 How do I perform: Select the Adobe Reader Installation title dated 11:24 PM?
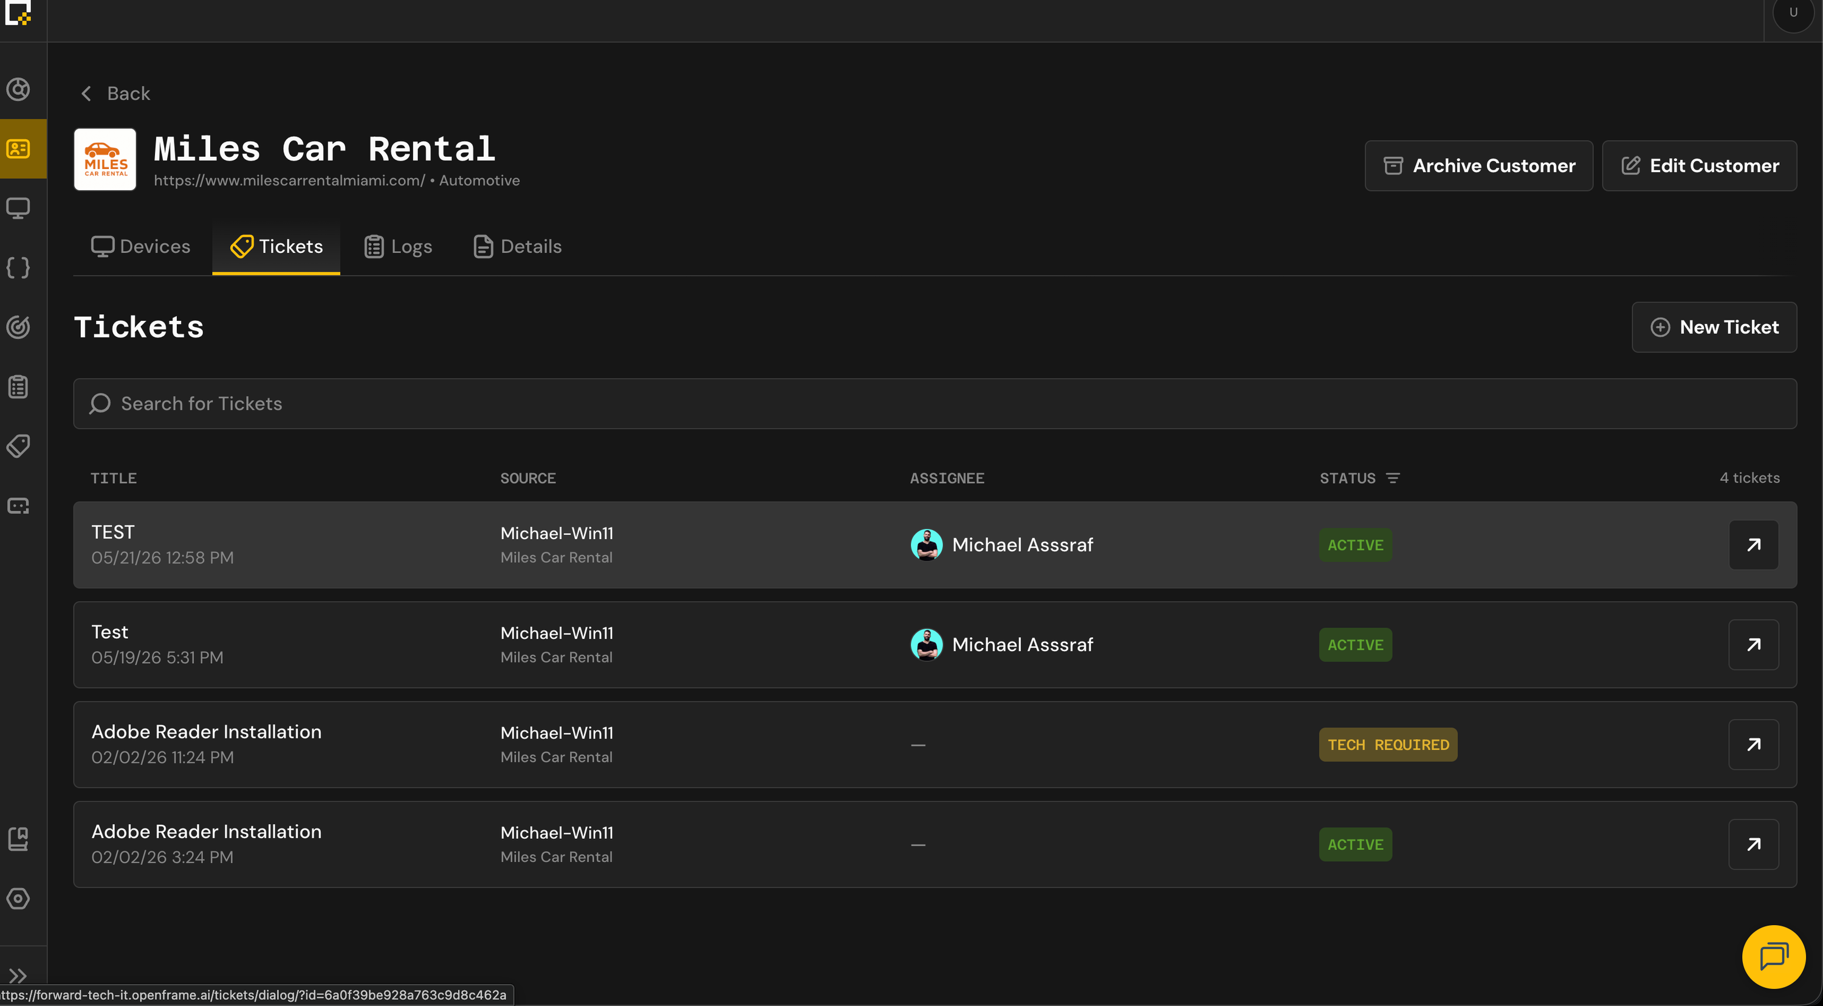206,732
